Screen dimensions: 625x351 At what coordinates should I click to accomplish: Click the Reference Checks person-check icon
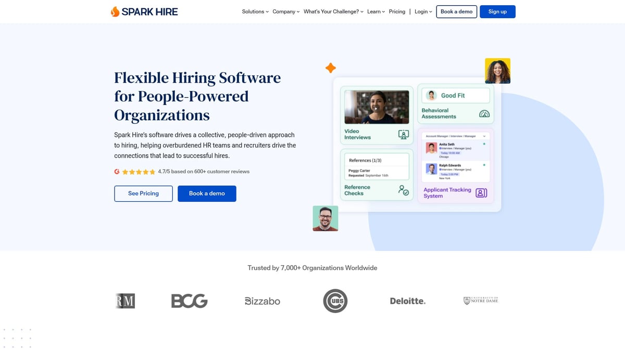(x=403, y=190)
